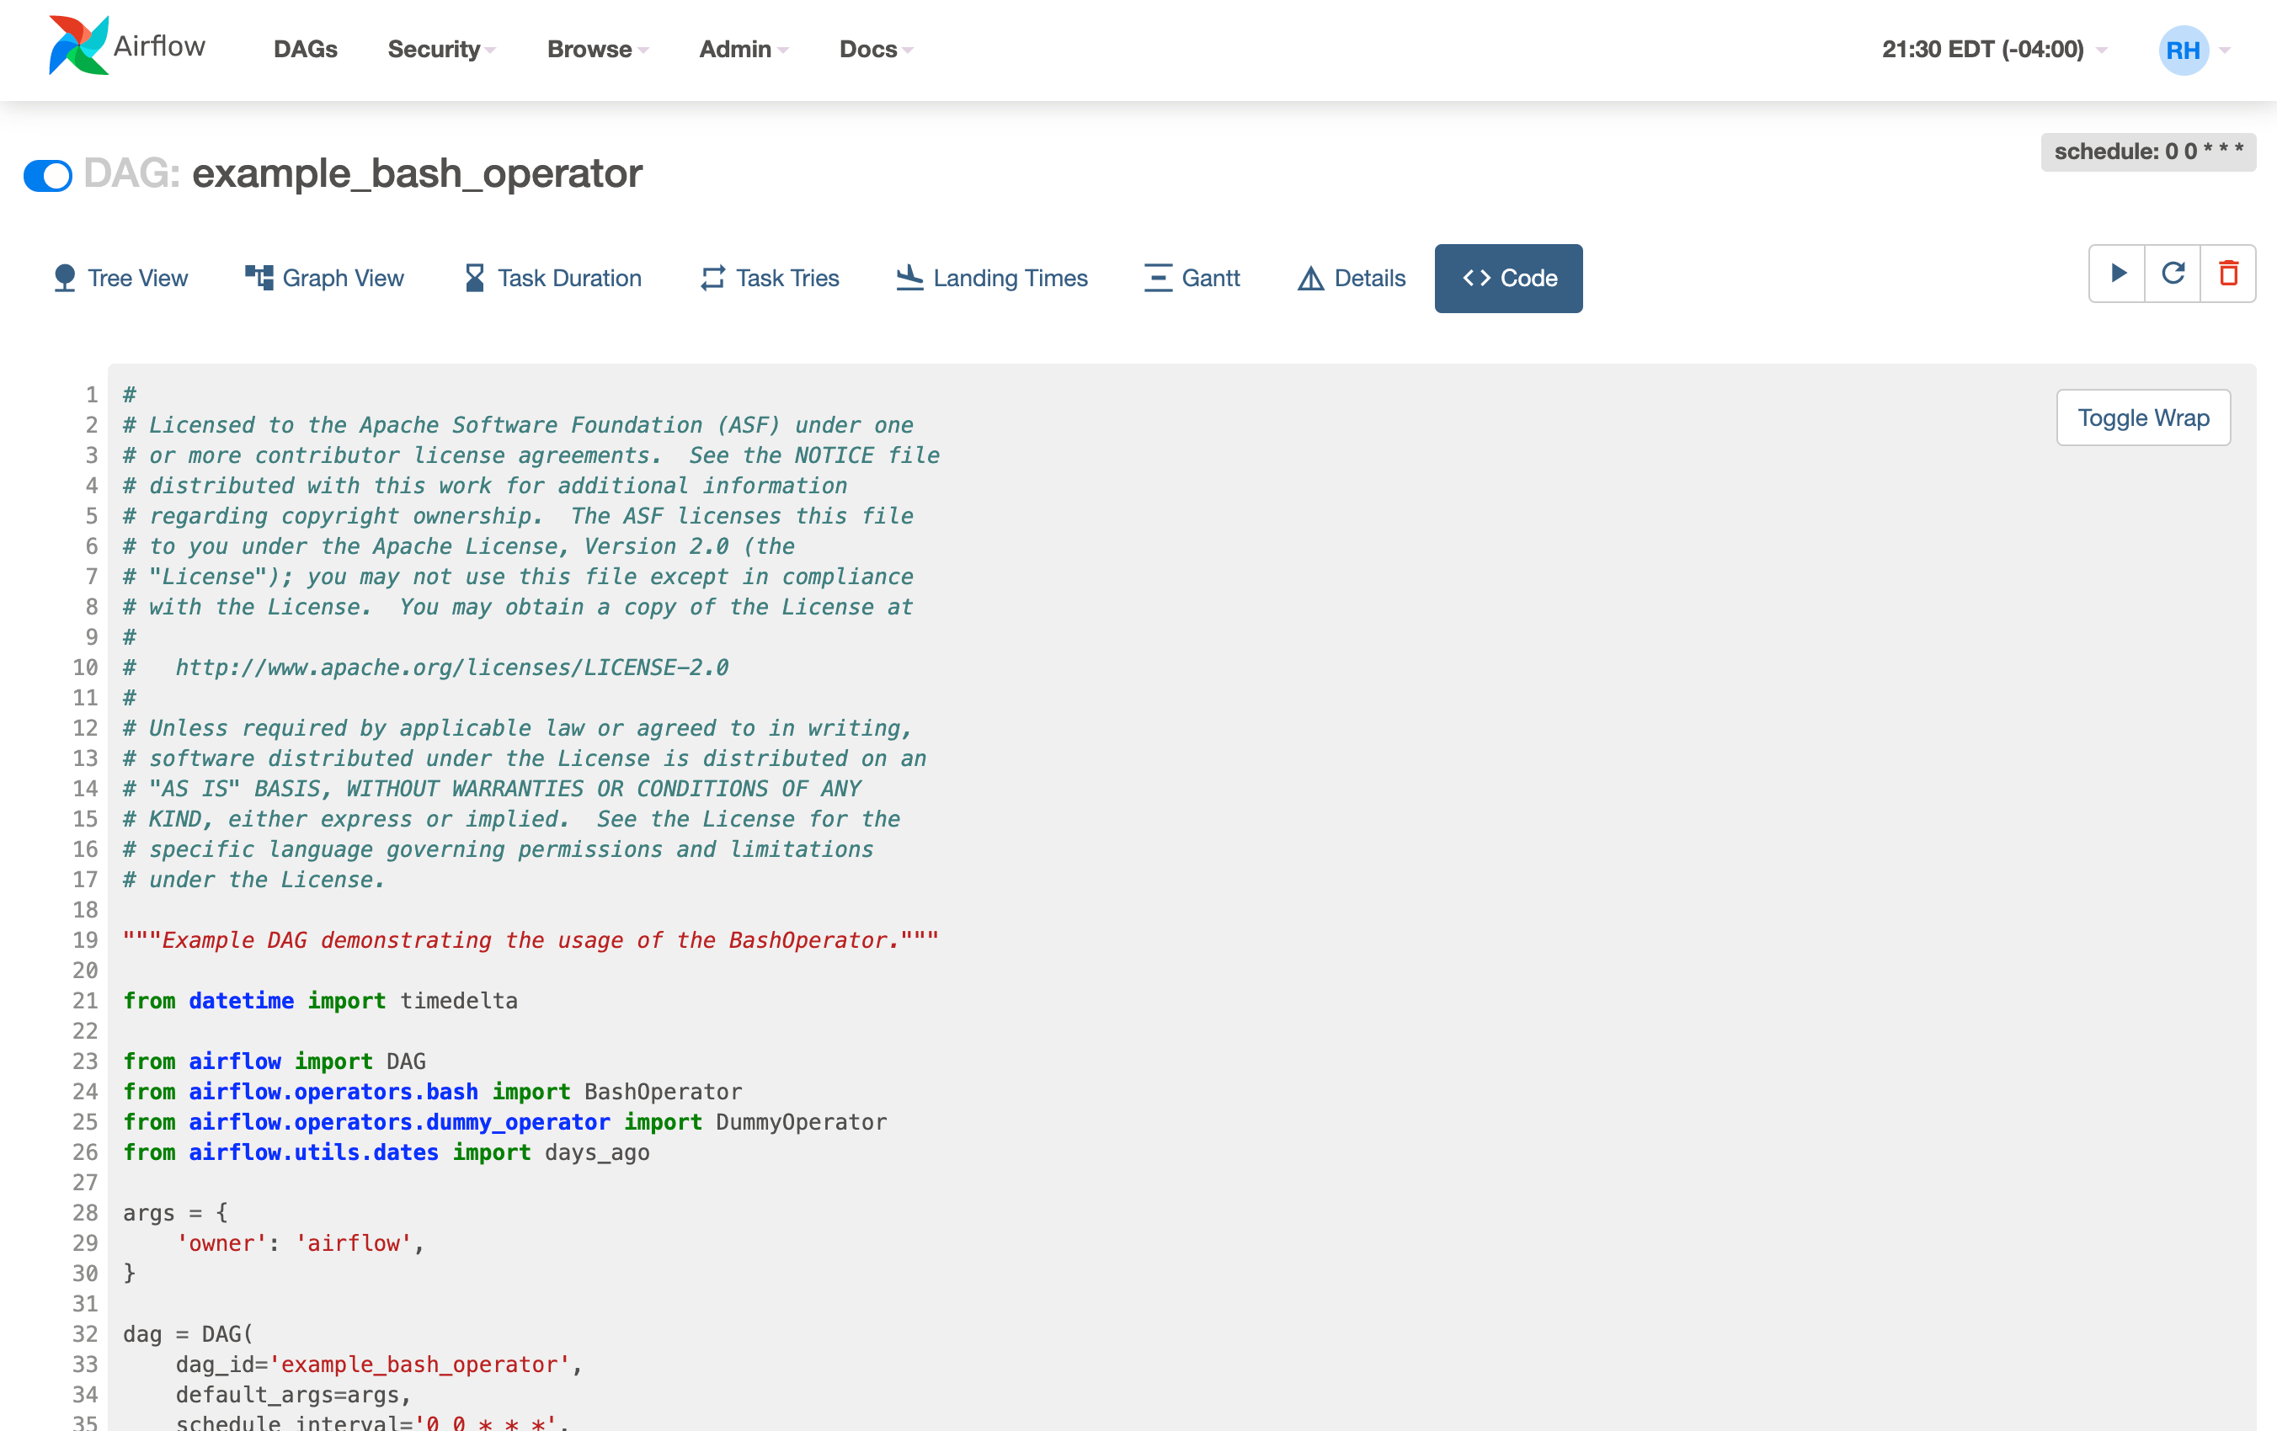The height and width of the screenshot is (1431, 2277).
Task: Select the Gantt tab icon
Action: (x=1158, y=277)
